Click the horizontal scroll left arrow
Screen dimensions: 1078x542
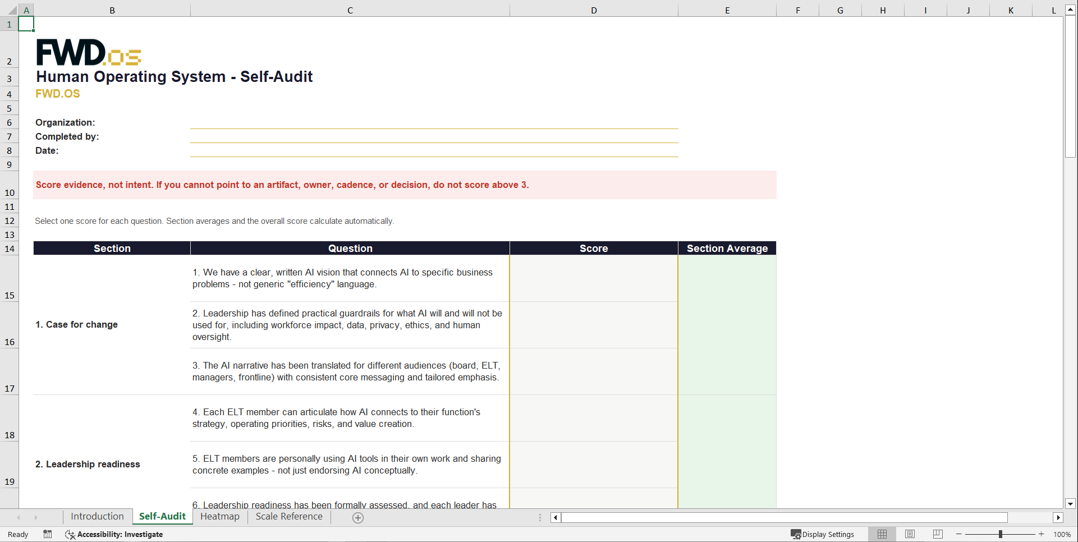tap(555, 518)
